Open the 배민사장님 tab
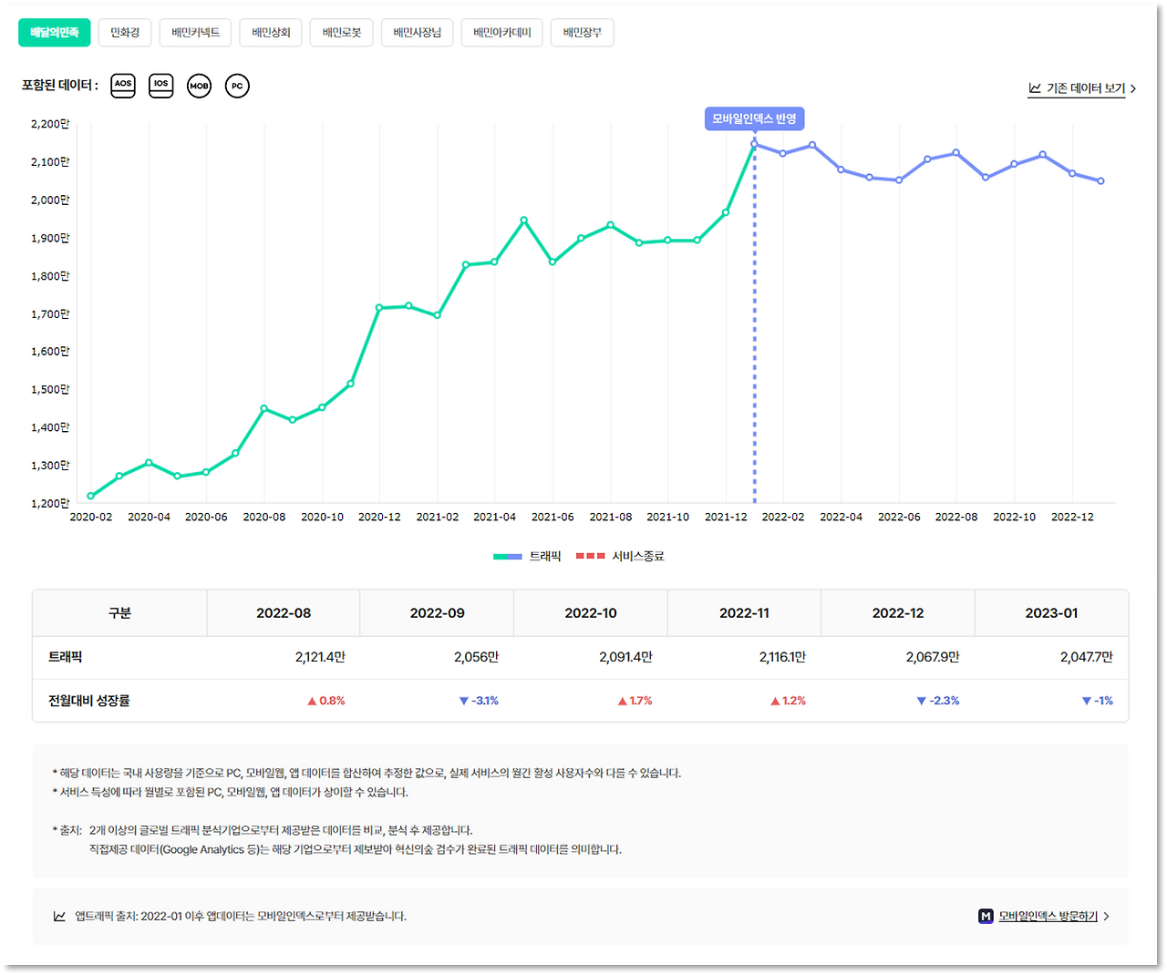This screenshot has height=975, width=1167. tap(418, 33)
